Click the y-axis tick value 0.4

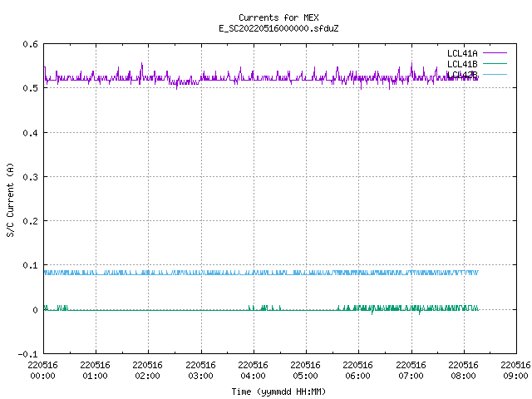(30, 133)
